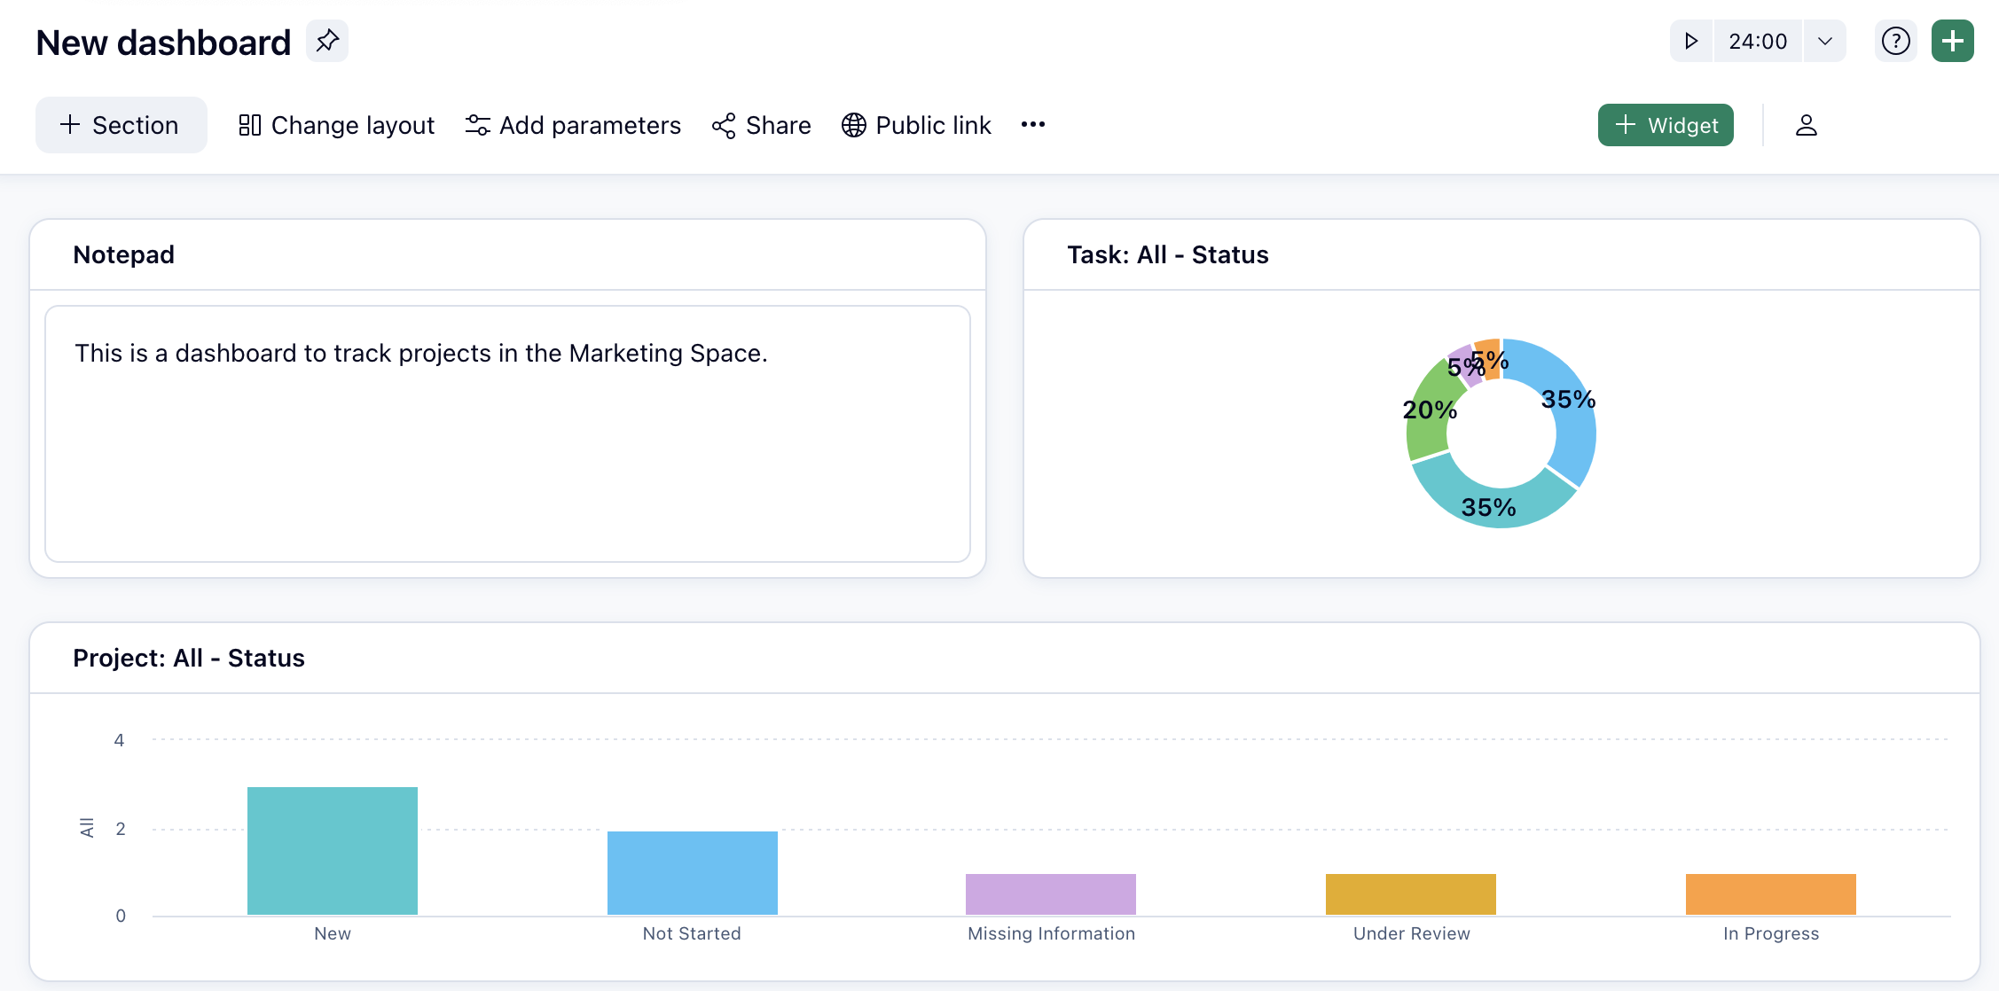The image size is (1999, 991).
Task: Click Add parameters
Action: coord(573,125)
